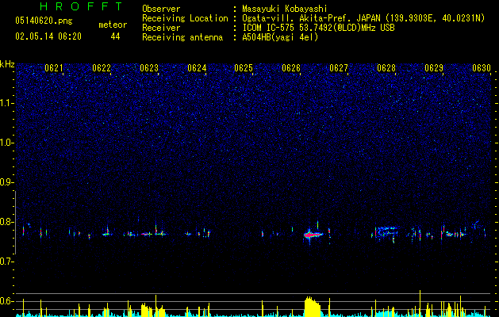Click the ICOM IC-575 receiver text
The image size is (499, 317).
318,28
